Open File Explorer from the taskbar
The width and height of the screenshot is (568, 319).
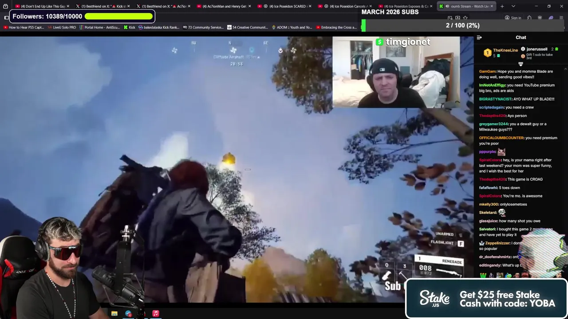click(114, 314)
